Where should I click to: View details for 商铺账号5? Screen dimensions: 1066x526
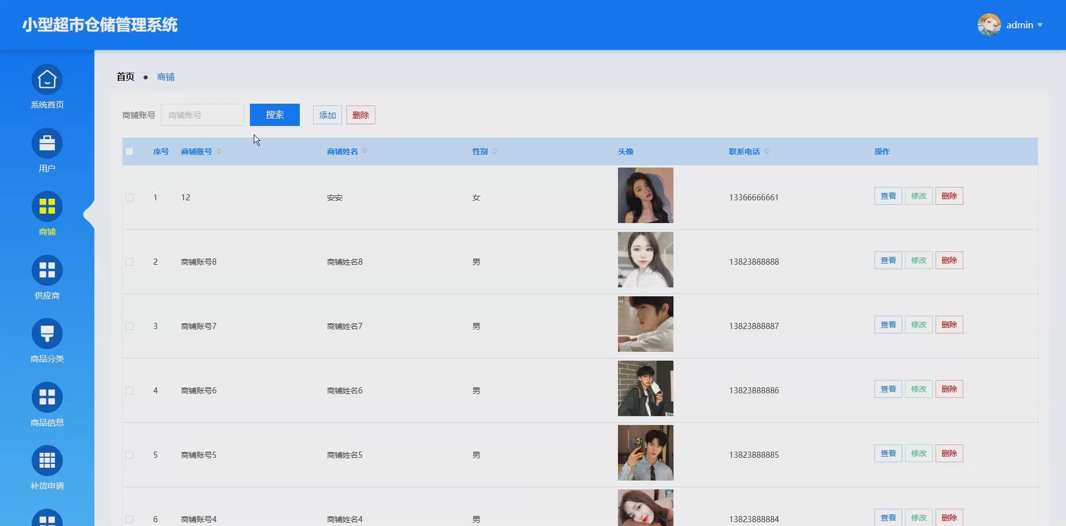click(888, 453)
